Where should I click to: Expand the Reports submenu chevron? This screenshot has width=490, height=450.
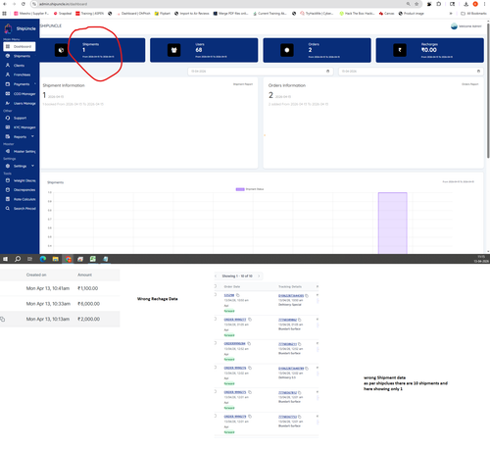32,136
